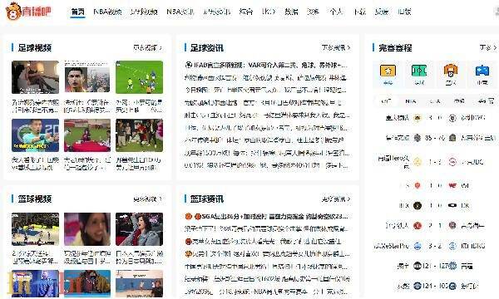
Task: Open the 篮球资讯 section heading
Action: [207, 199]
